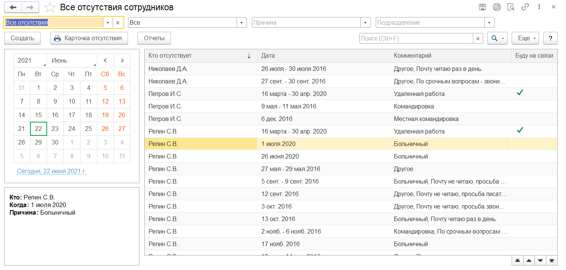Screen dimensions: 566x270
Task: Toggle green checkmark for Репин С.В. remote work
Action: point(520,130)
